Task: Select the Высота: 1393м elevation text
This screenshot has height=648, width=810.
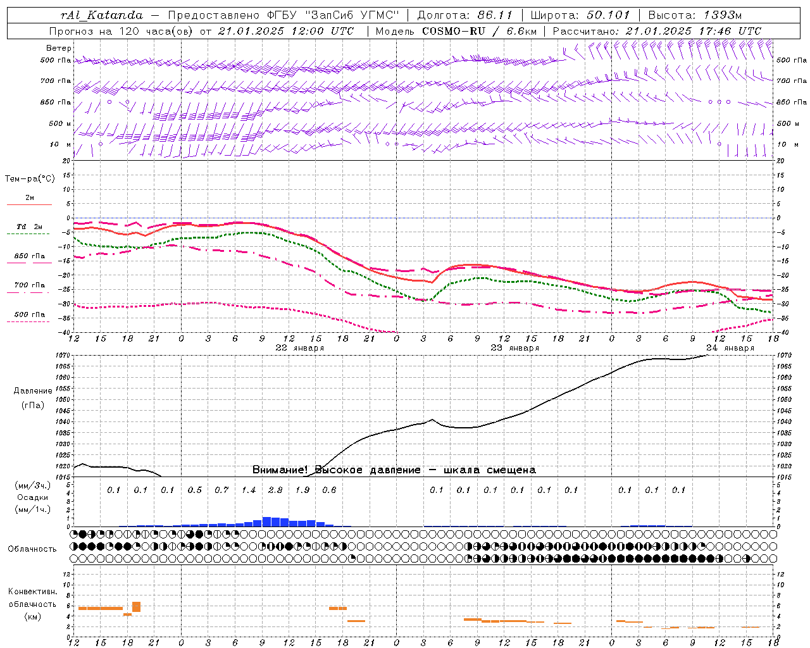Action: pyautogui.click(x=695, y=15)
